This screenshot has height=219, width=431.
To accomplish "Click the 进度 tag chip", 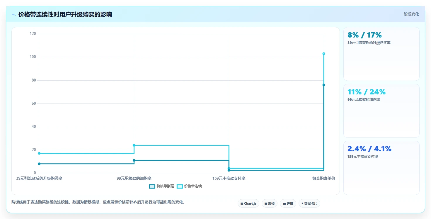I will coord(288,203).
